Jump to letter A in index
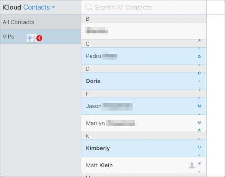225x177 pixels. (199, 40)
